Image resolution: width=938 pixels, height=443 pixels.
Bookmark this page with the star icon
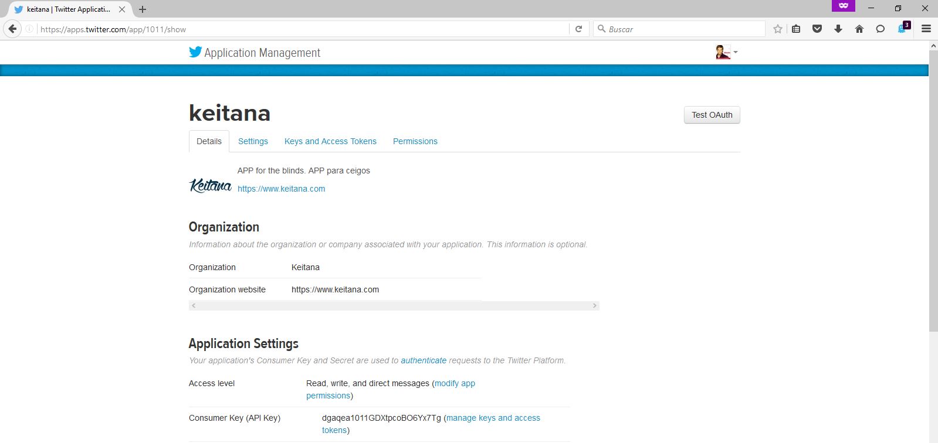tap(778, 29)
